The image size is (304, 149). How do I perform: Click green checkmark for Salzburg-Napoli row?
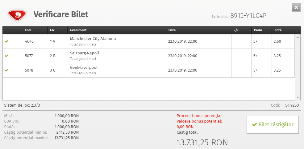7,56
